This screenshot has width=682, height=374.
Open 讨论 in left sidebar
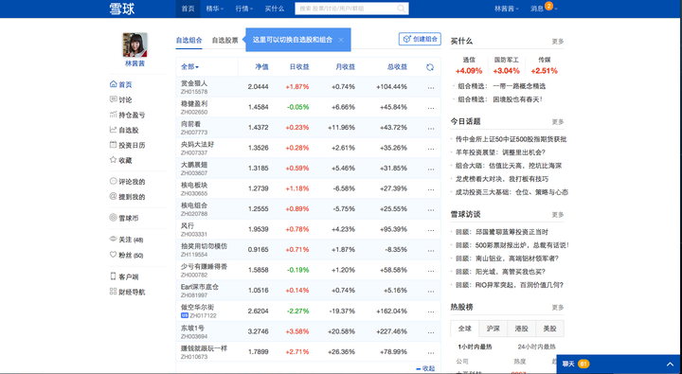121,99
